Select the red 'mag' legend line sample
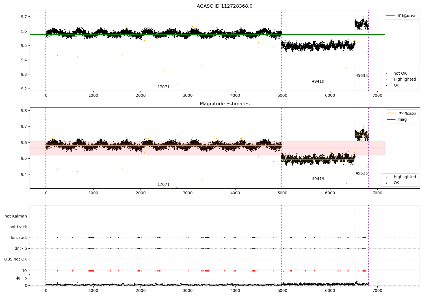 click(391, 120)
